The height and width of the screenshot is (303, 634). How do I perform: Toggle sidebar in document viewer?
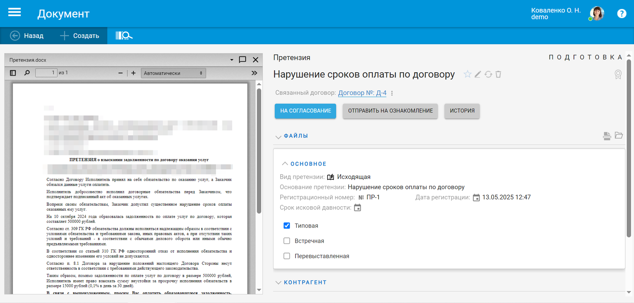click(13, 73)
